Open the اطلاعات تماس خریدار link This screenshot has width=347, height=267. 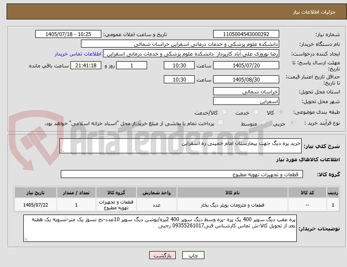78,54
